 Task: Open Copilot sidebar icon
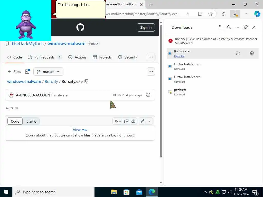click(x=257, y=14)
